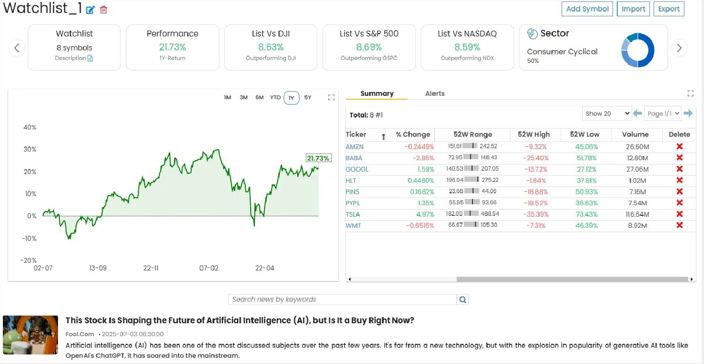Delete GOOGL with its red X
This screenshot has width=704, height=364.
click(679, 169)
